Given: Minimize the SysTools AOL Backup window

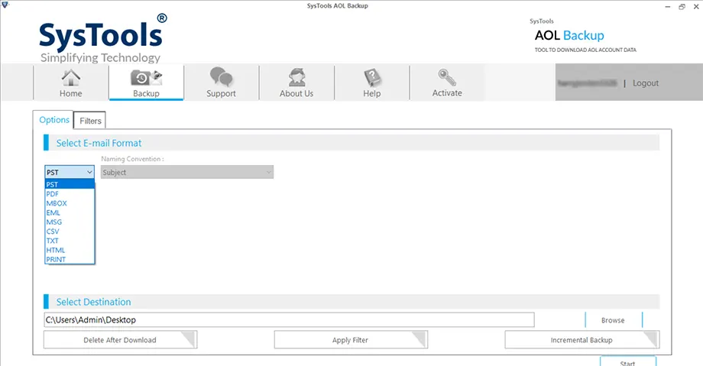Looking at the screenshot, I should coord(668,7).
